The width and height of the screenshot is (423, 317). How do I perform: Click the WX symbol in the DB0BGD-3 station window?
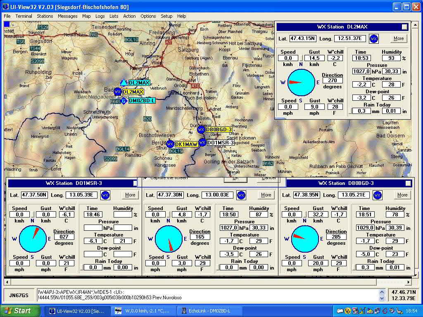(378, 195)
